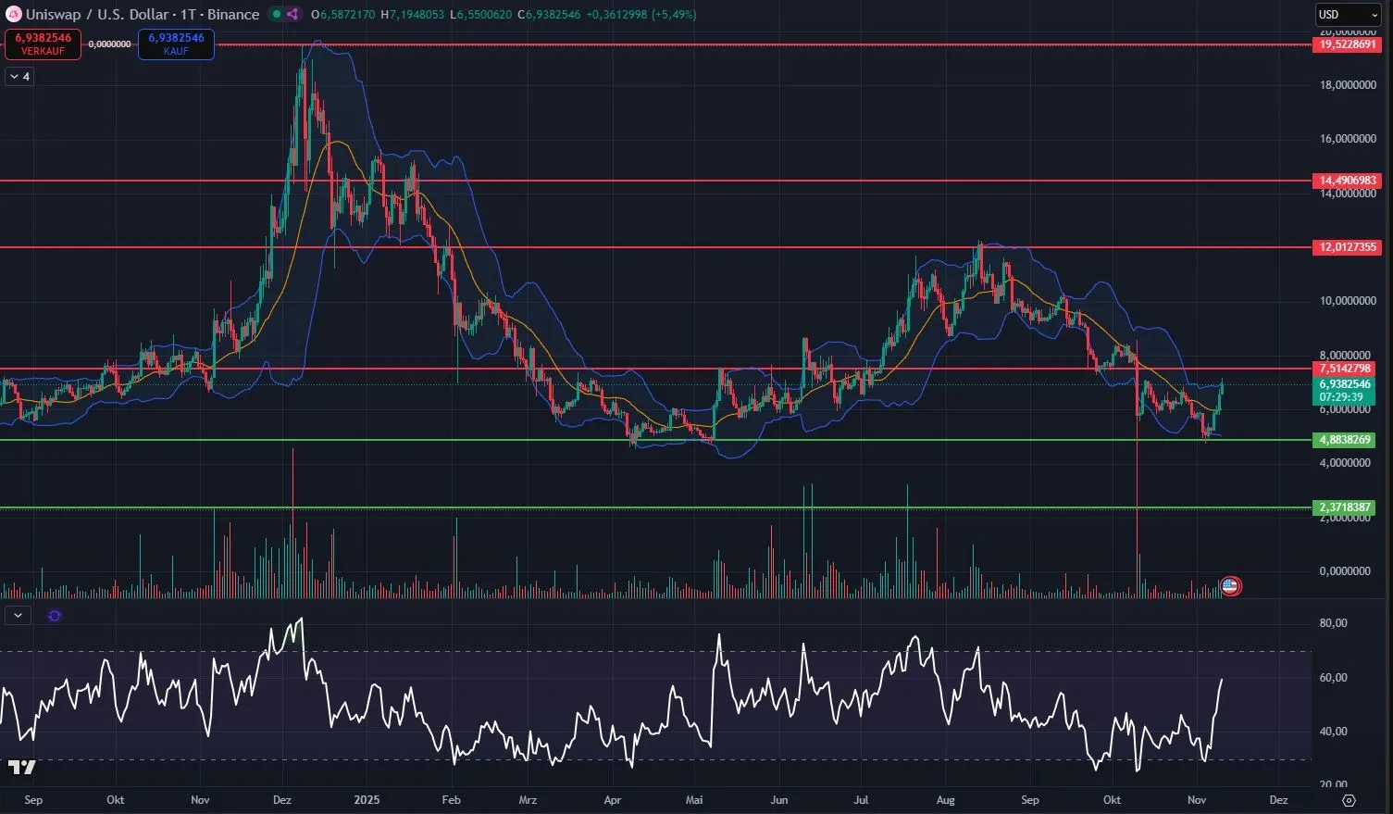Open the lower pane dropdown arrow
The image size is (1393, 814).
tap(17, 615)
